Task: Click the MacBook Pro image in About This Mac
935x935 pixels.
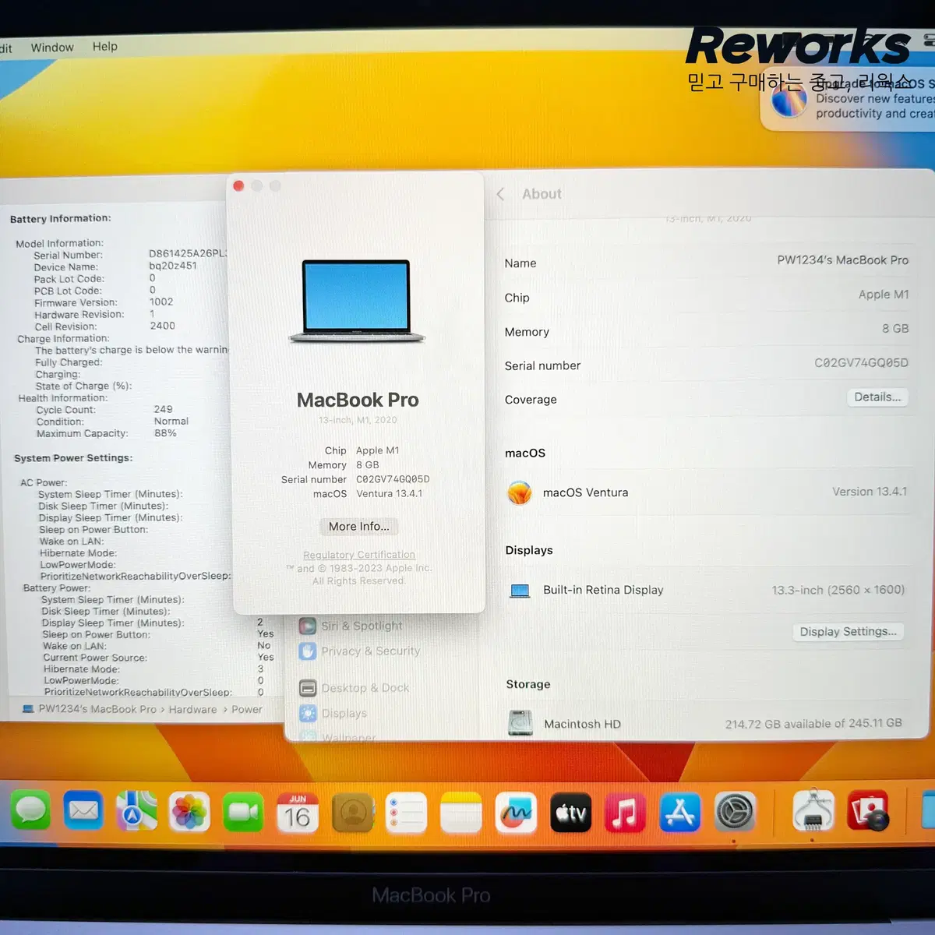Action: pyautogui.click(x=357, y=302)
